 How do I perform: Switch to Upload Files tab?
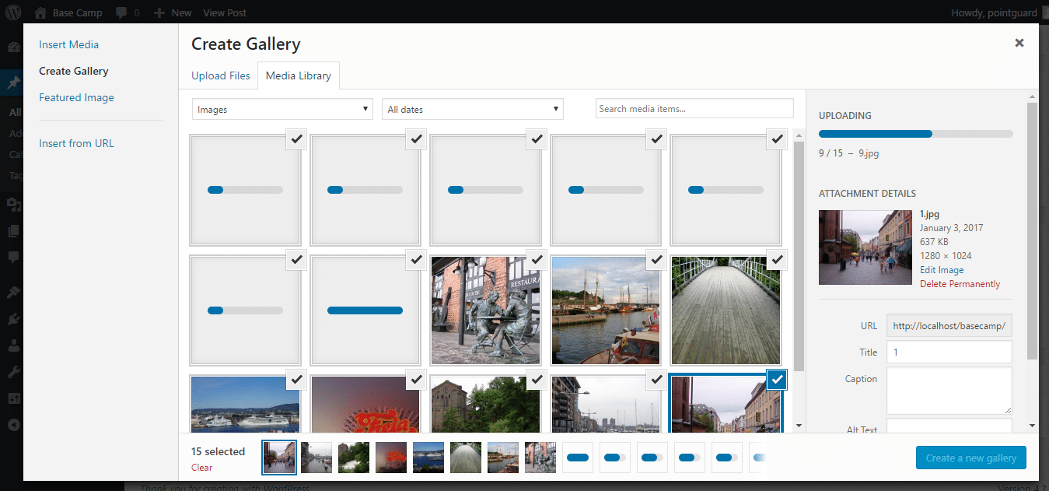coord(221,75)
